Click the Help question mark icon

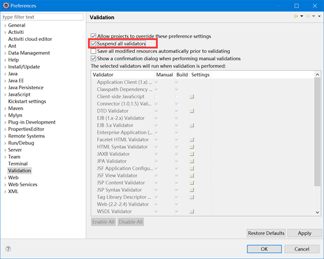[8, 249]
